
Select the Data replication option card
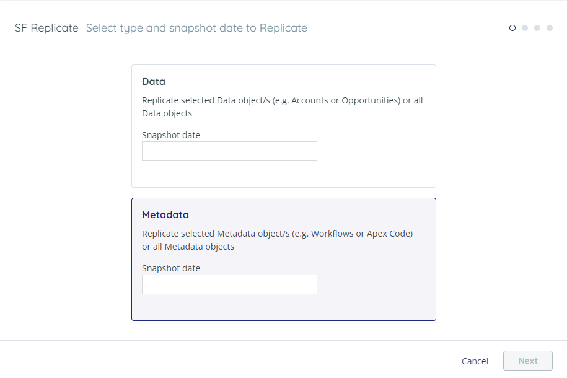coord(283,125)
